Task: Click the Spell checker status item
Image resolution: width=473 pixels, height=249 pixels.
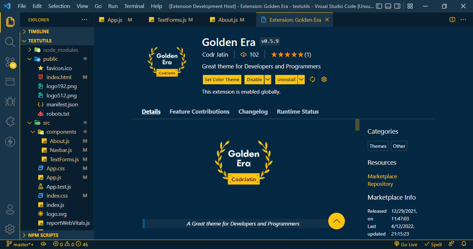Action: tap(433, 244)
